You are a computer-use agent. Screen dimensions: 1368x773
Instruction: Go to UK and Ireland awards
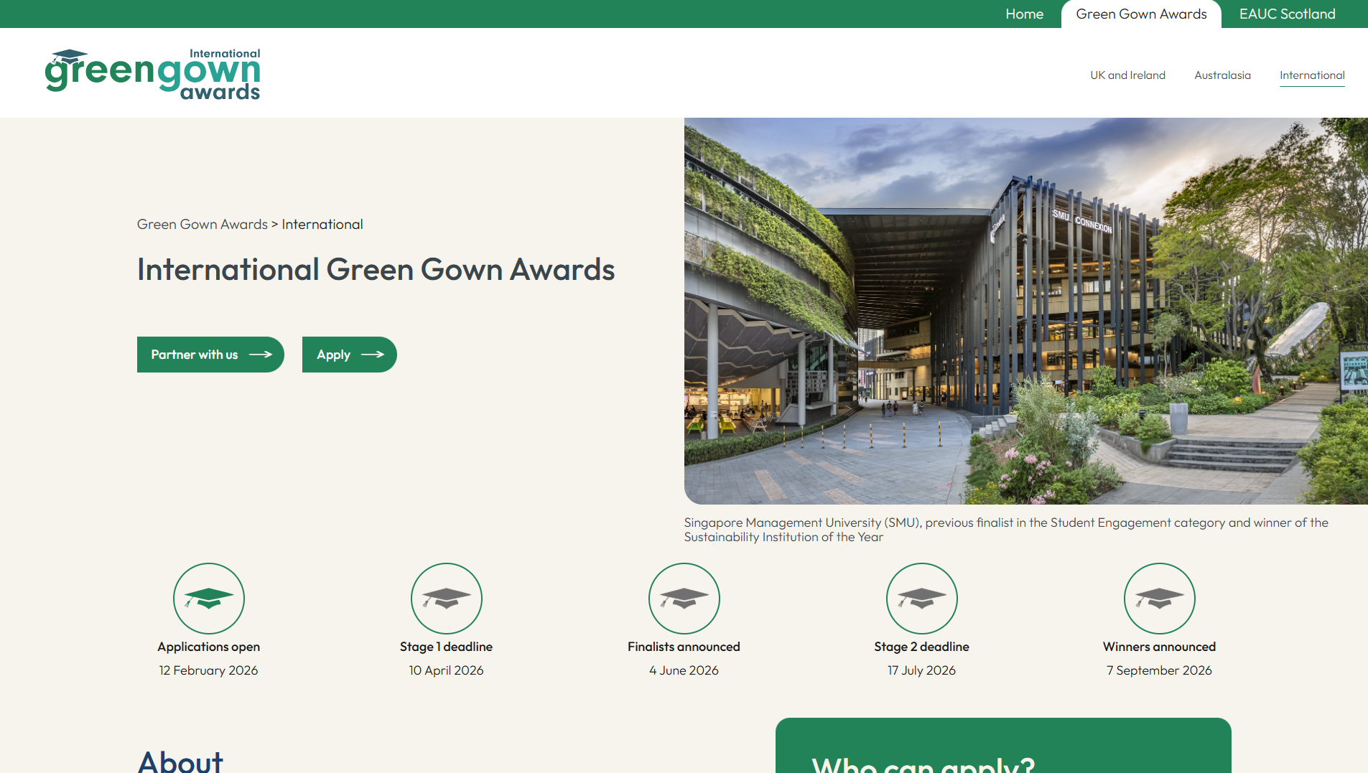[x=1127, y=75]
